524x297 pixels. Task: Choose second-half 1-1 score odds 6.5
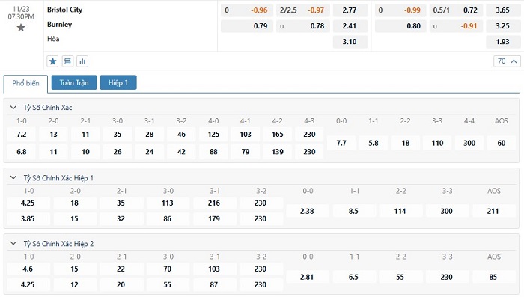[353, 277]
